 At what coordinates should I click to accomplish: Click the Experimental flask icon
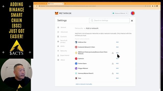pos(58,55)
